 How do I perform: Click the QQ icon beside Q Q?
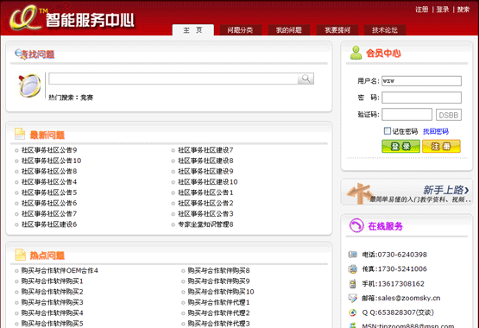(353, 312)
